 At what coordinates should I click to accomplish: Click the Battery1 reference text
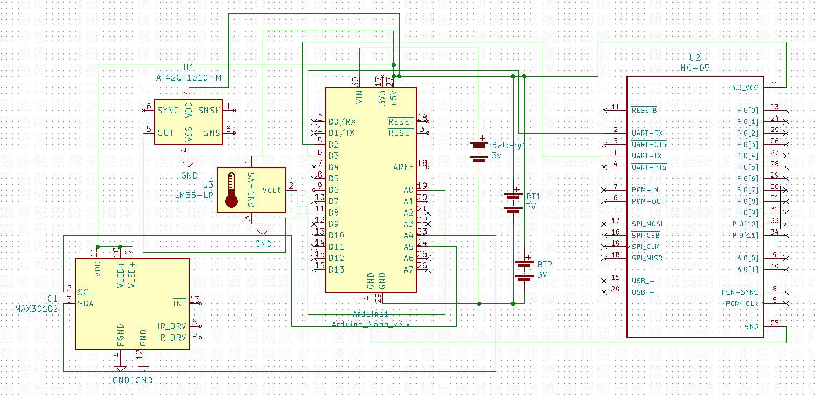(509, 145)
